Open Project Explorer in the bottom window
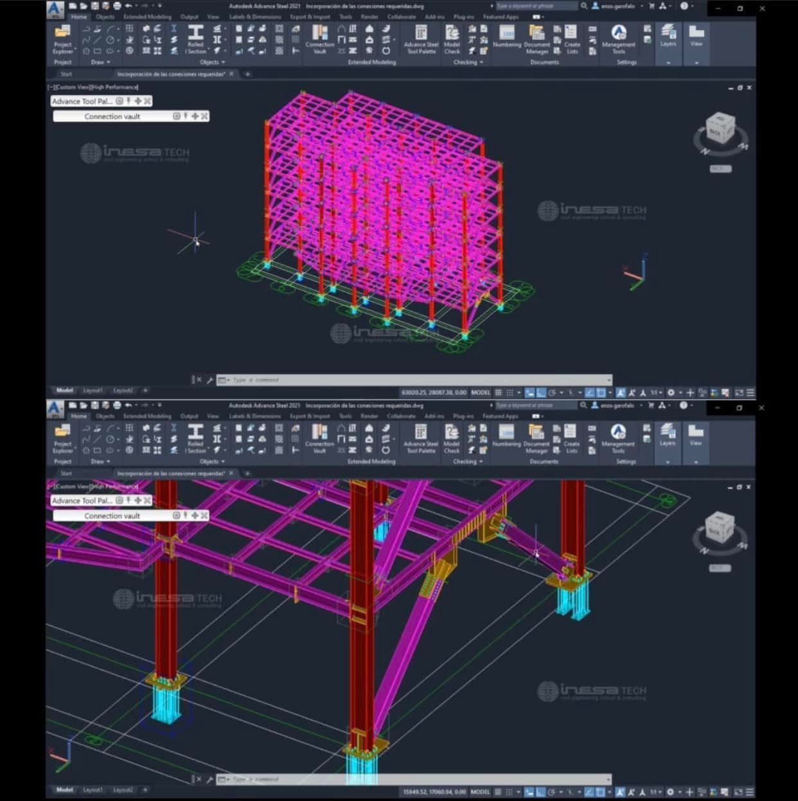 click(x=62, y=439)
